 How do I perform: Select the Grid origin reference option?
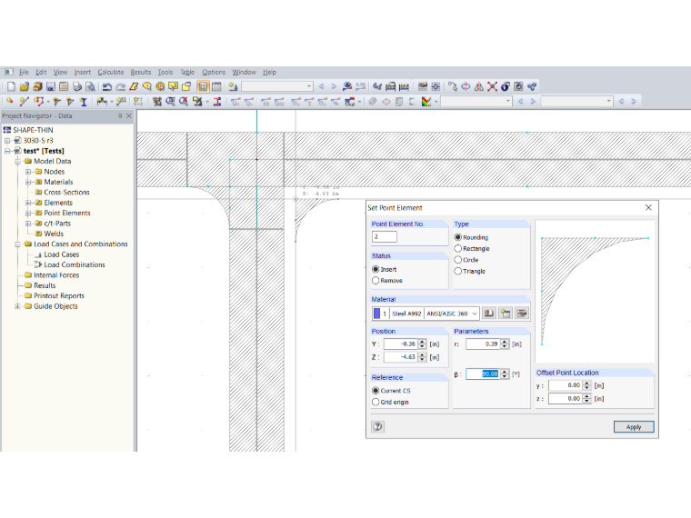click(x=376, y=403)
